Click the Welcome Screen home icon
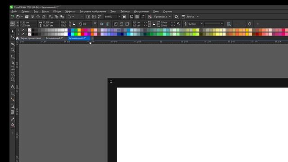 tap(17, 38)
